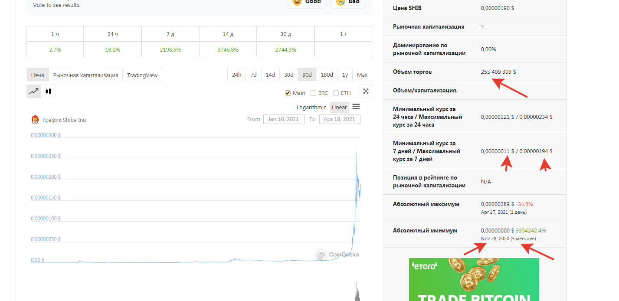619x301 pixels.
Task: Open the eToro Trade Bitcoin ad
Action: 474,279
